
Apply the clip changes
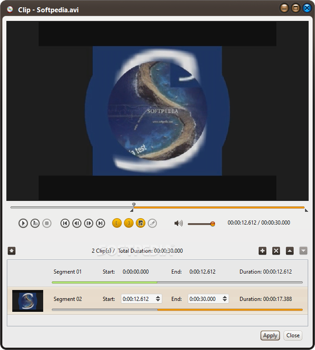[x=270, y=335]
